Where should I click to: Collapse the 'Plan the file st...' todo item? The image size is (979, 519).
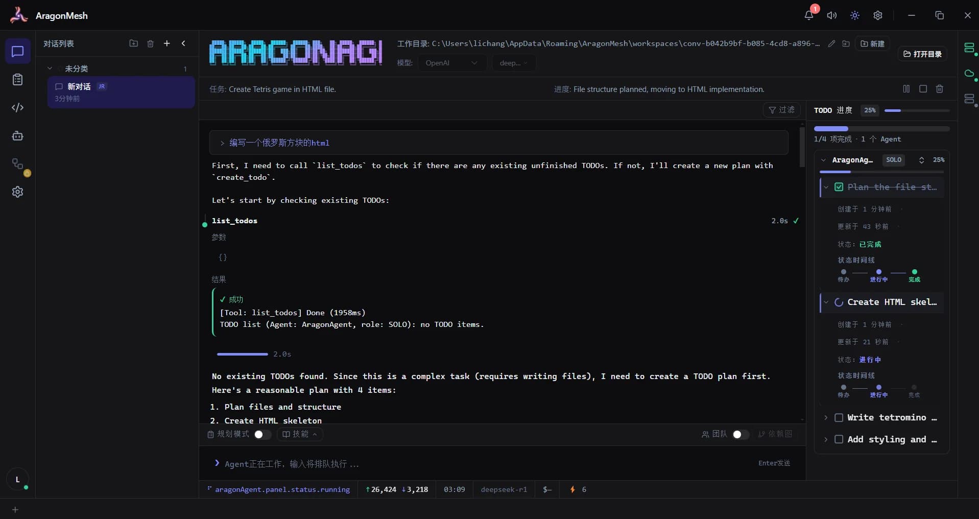(x=826, y=187)
